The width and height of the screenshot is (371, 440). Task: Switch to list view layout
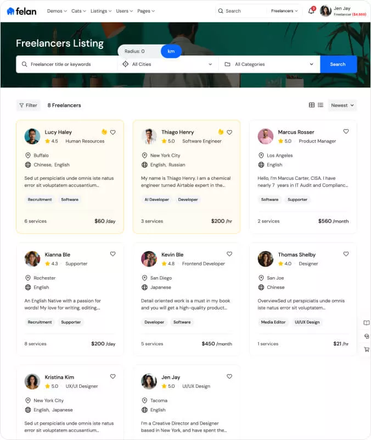321,105
